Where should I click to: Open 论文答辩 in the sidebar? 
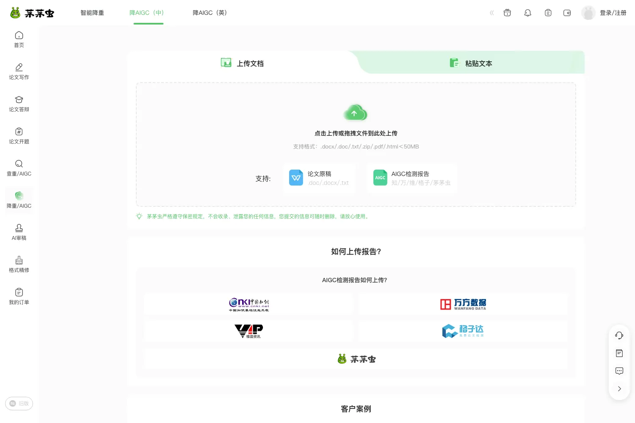pos(19,104)
